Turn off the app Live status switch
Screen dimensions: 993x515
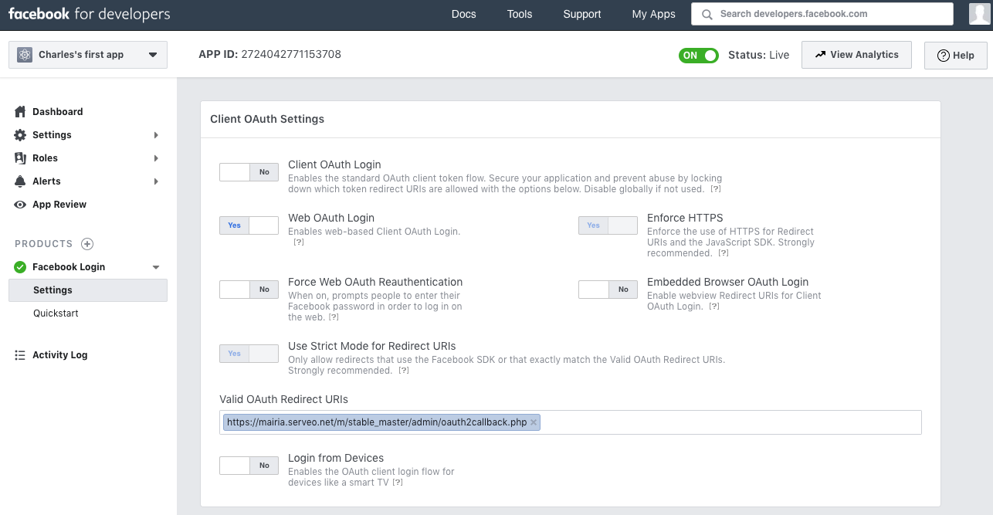(x=698, y=56)
